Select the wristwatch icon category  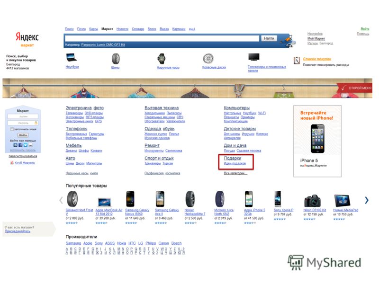161,59
